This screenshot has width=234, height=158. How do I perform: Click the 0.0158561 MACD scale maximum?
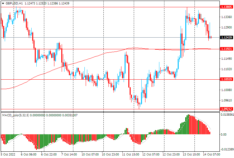tap(227, 115)
